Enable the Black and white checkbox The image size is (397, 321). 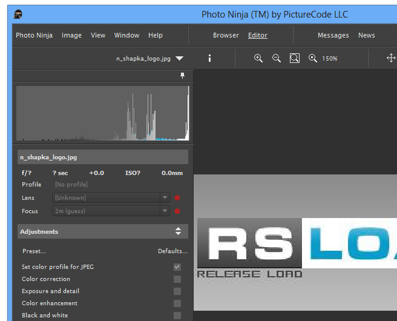pyautogui.click(x=177, y=316)
